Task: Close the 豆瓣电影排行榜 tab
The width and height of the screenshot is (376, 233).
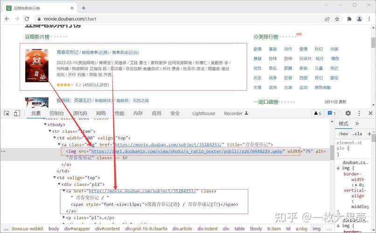Action: pos(72,8)
